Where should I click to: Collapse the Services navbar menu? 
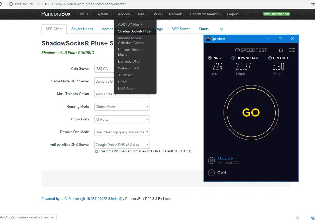(x=124, y=14)
